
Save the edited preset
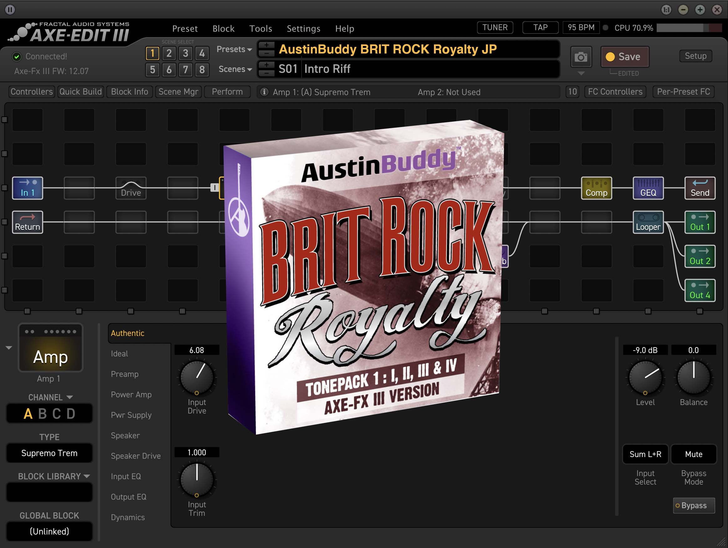[625, 57]
